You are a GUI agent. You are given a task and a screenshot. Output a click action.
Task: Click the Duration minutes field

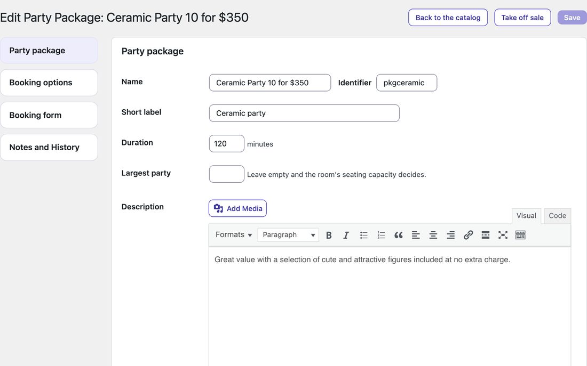(226, 143)
